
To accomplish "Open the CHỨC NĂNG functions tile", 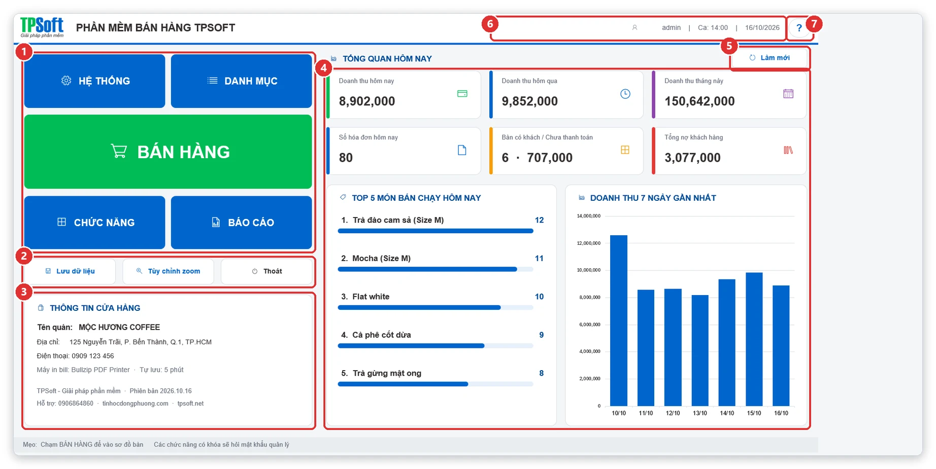I will click(x=95, y=222).
